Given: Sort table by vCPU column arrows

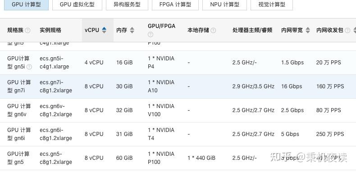Looking at the screenshot, I should tap(104, 30).
